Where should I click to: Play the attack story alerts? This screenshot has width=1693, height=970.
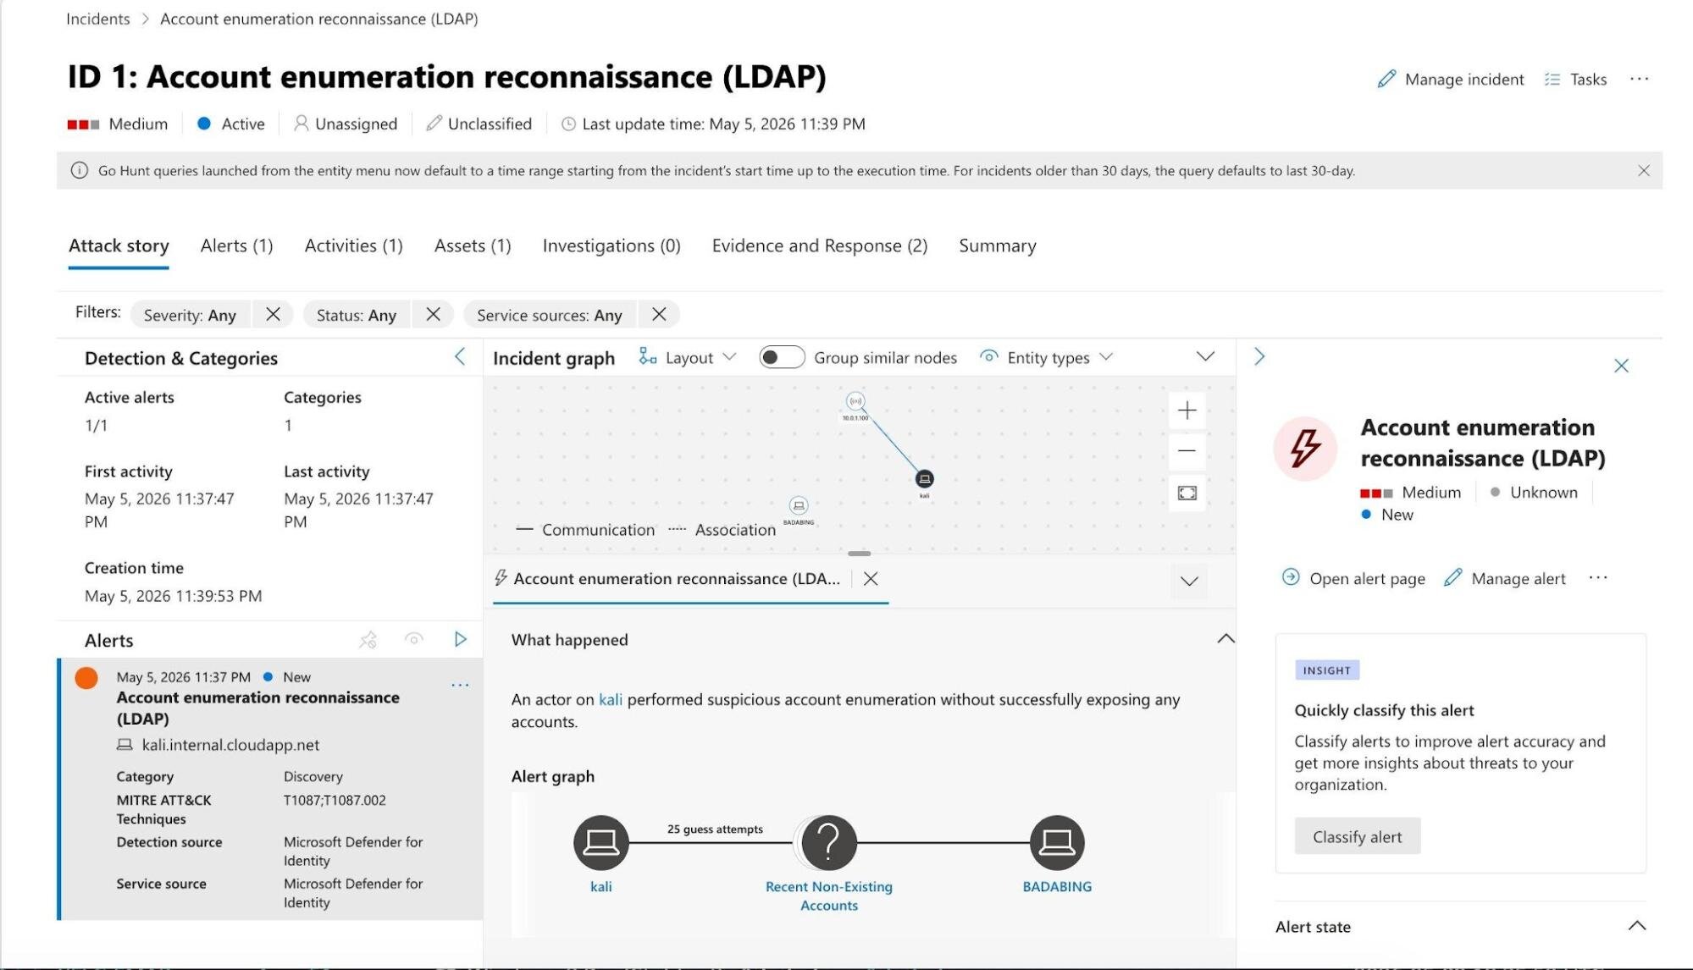(460, 639)
